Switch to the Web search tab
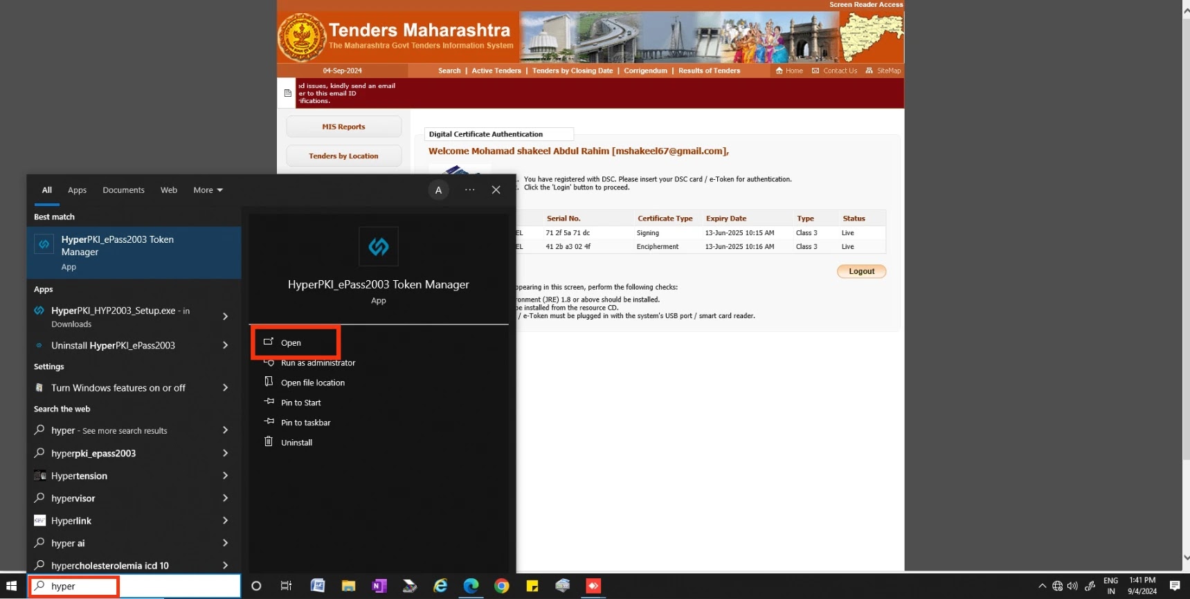This screenshot has height=599, width=1190. click(169, 190)
